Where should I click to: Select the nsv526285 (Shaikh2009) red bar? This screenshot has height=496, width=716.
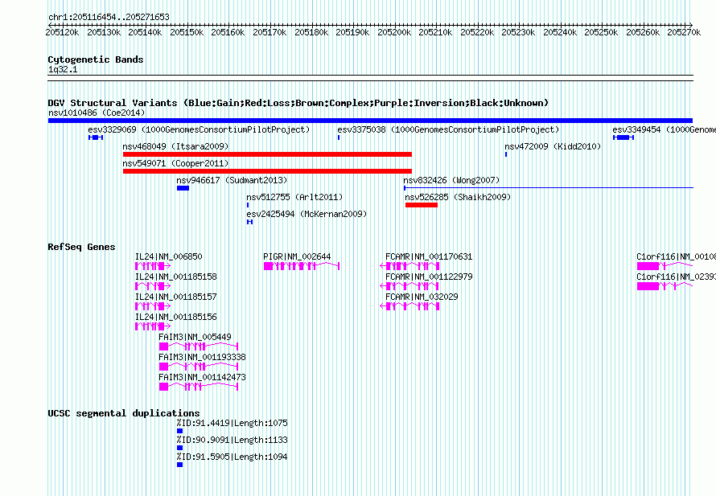421,205
